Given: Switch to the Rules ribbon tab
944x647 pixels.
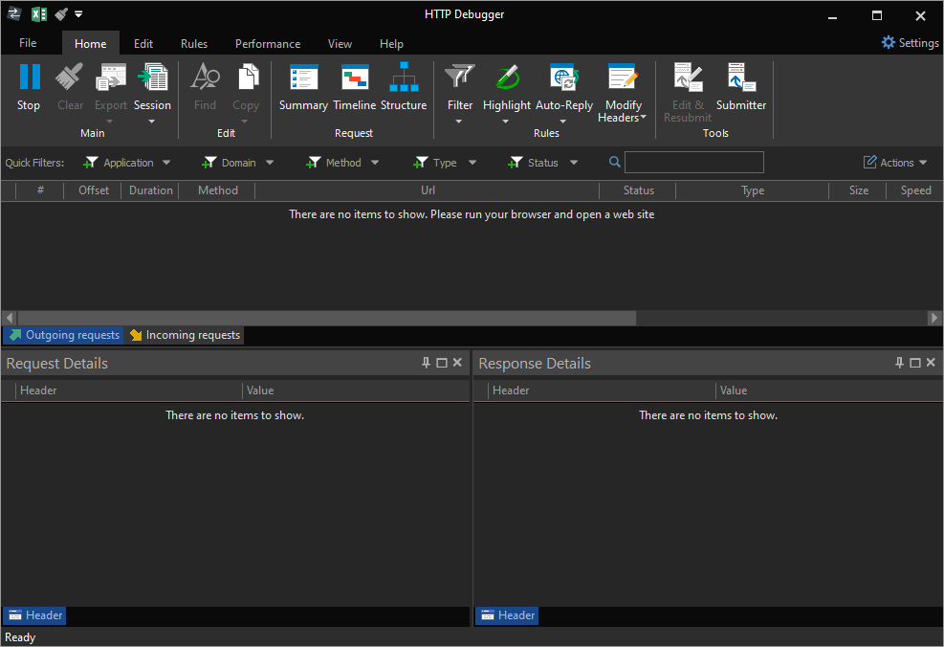Looking at the screenshot, I should click(194, 43).
